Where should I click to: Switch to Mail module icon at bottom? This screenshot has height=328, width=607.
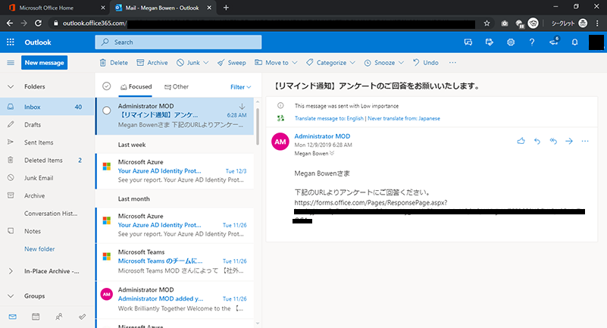pyautogui.click(x=12, y=317)
